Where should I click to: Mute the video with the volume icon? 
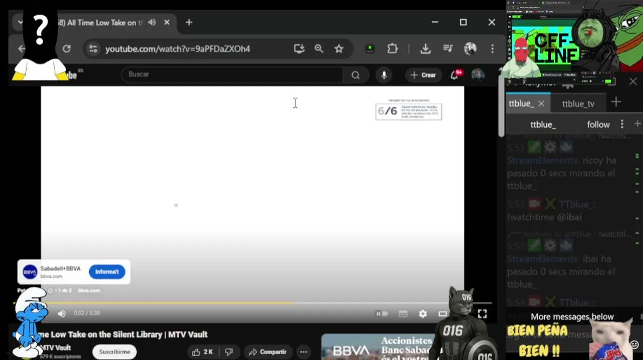[62, 313]
